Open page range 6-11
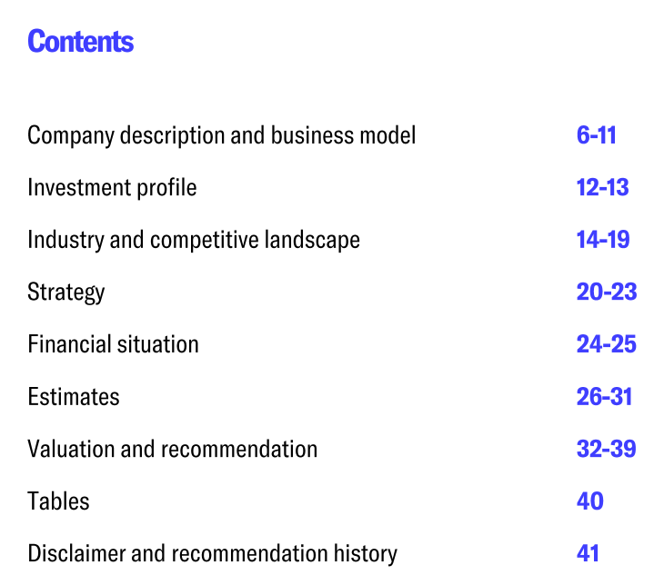Viewport: 664px width, 585px height. click(597, 135)
